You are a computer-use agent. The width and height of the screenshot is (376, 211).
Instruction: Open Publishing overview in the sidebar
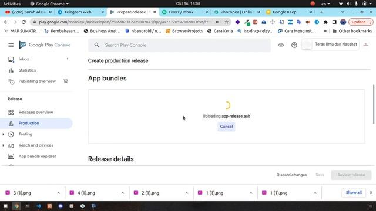click(x=37, y=81)
